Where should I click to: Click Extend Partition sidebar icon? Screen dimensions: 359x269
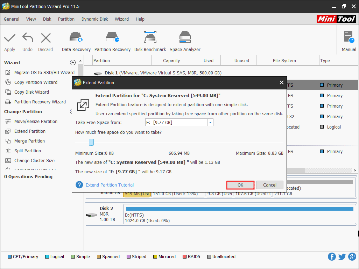8,131
